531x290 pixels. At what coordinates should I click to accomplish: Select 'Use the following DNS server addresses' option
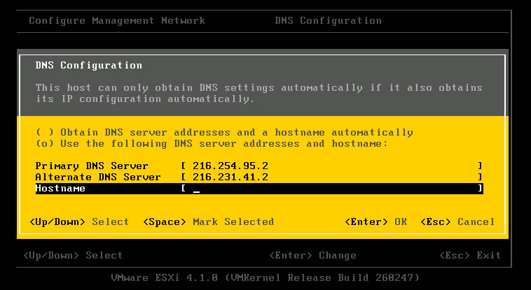click(212, 144)
